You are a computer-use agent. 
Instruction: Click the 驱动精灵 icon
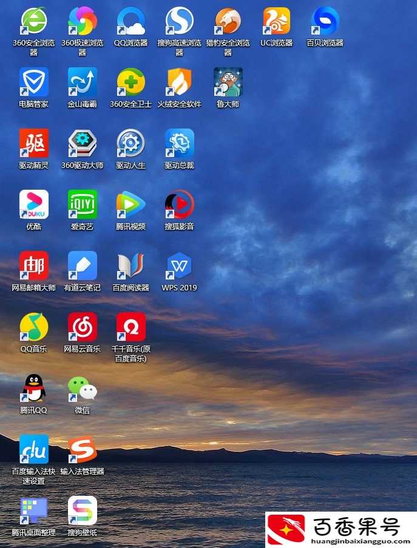click(33, 143)
